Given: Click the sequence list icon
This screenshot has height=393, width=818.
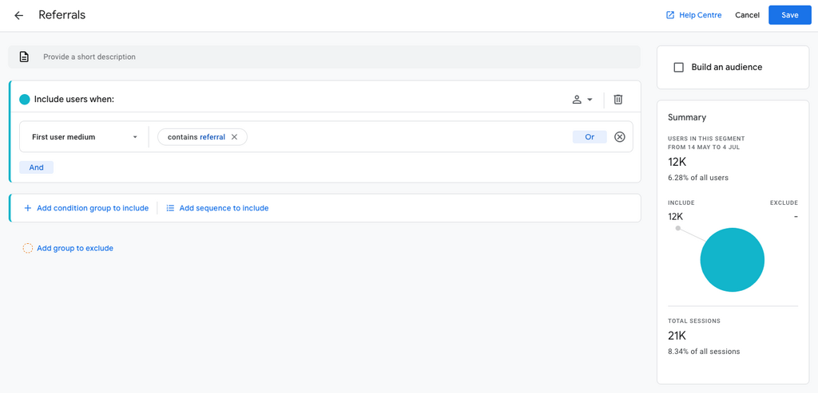Looking at the screenshot, I should tap(170, 208).
